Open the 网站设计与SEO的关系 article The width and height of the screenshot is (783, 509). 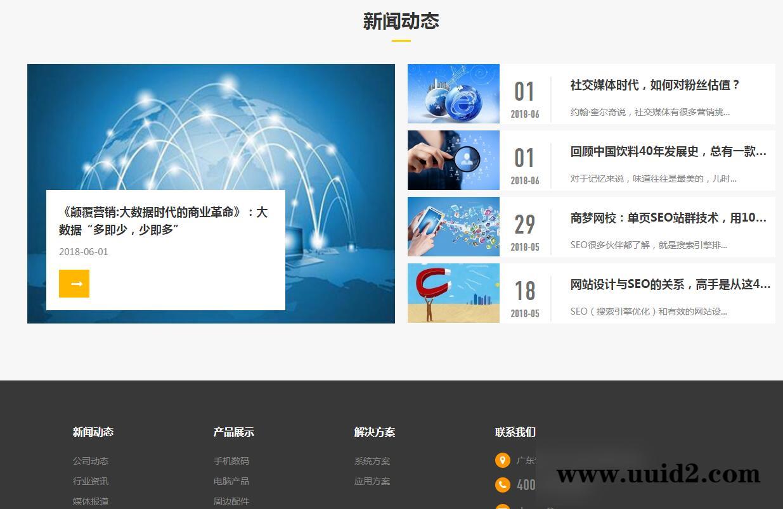(669, 286)
